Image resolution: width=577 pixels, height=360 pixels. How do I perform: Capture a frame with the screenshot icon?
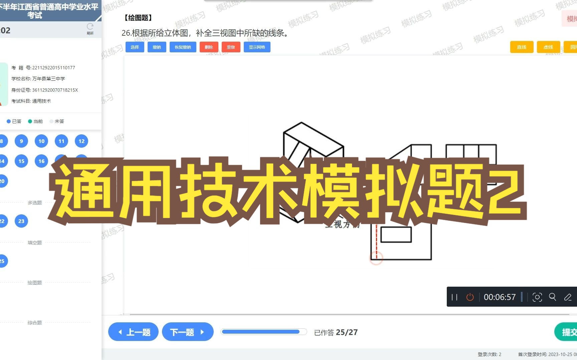pos(537,297)
